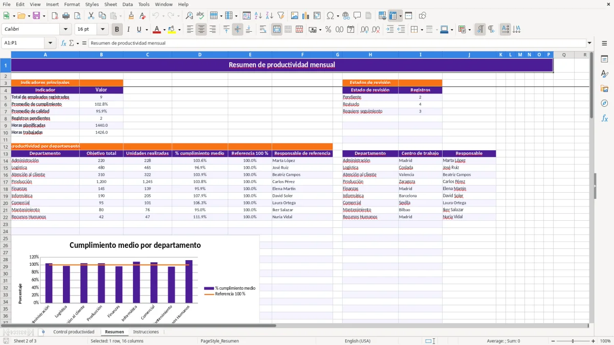Expand the Name Box A1:P1 dropdown
Viewport: 614px width, 345px height.
(50, 43)
